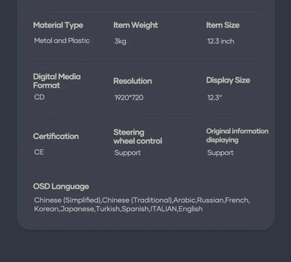Click the Item Weight label
Image resolution: width=291 pixels, height=262 pixels.
[x=136, y=25]
